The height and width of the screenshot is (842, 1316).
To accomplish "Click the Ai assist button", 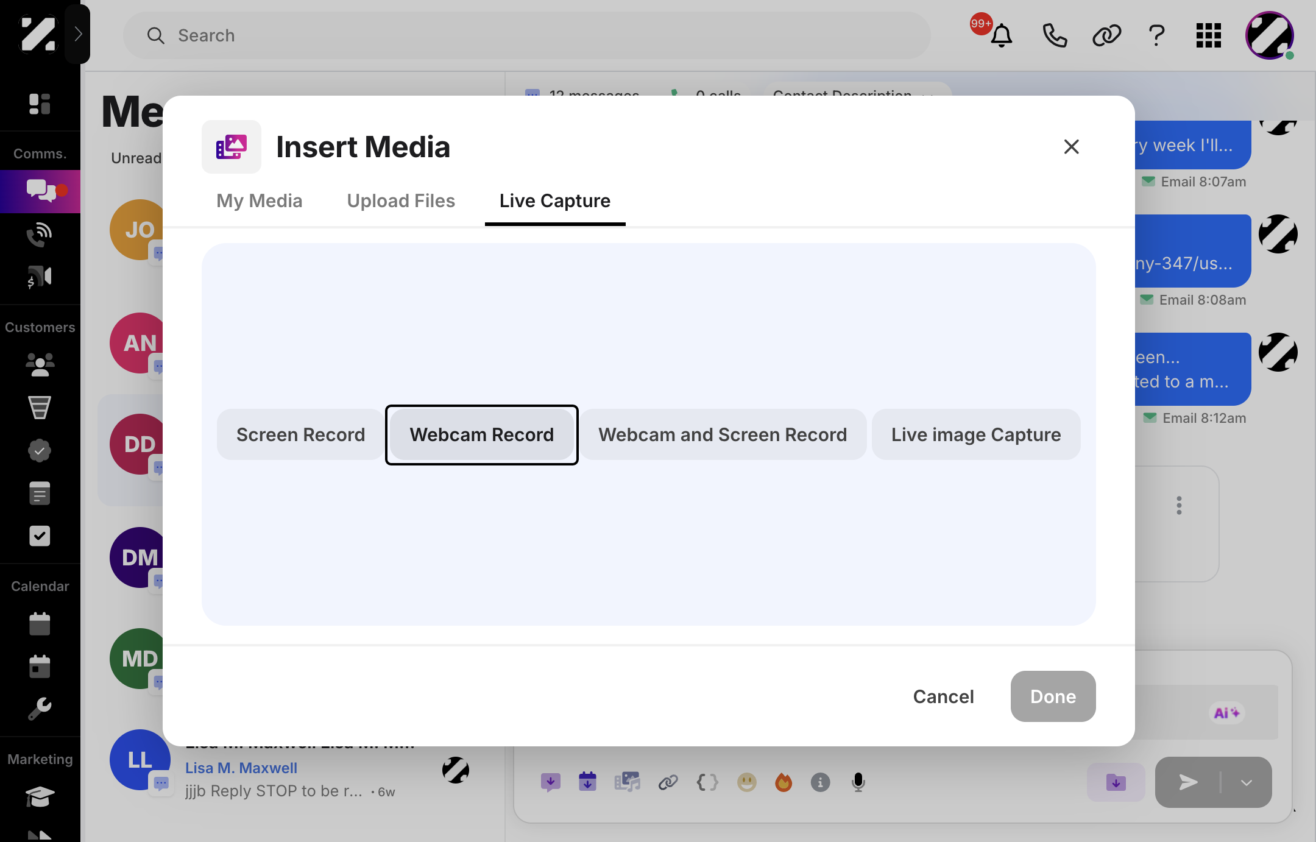I will tap(1226, 712).
